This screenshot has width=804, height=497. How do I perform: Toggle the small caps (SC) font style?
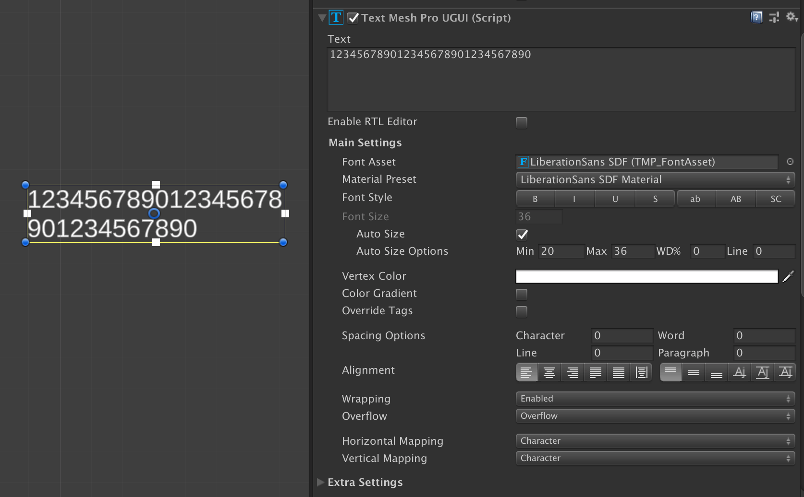pyautogui.click(x=776, y=199)
